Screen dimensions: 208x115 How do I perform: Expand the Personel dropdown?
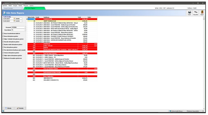coord(25,27)
